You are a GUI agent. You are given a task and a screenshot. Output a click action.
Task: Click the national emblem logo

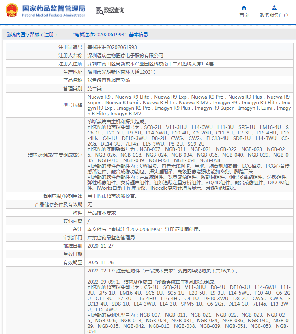pos(12,10)
